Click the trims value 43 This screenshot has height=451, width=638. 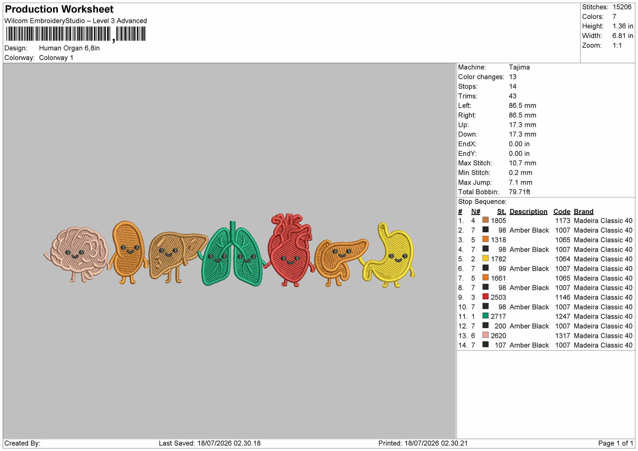point(513,96)
